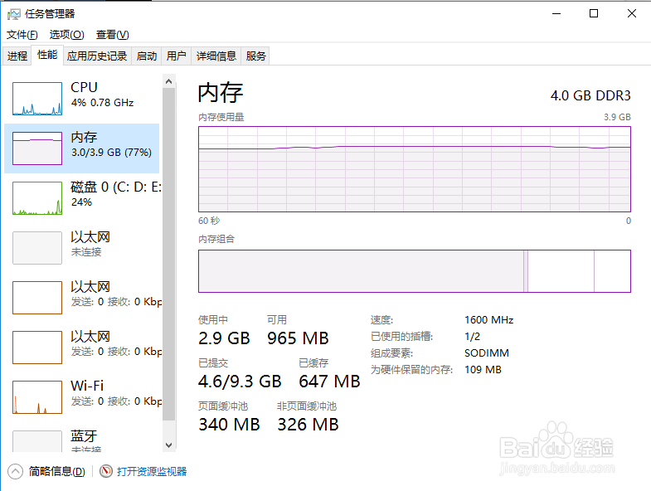
Task: Select the CPU usage graph thumbnail
Action: pos(37,99)
